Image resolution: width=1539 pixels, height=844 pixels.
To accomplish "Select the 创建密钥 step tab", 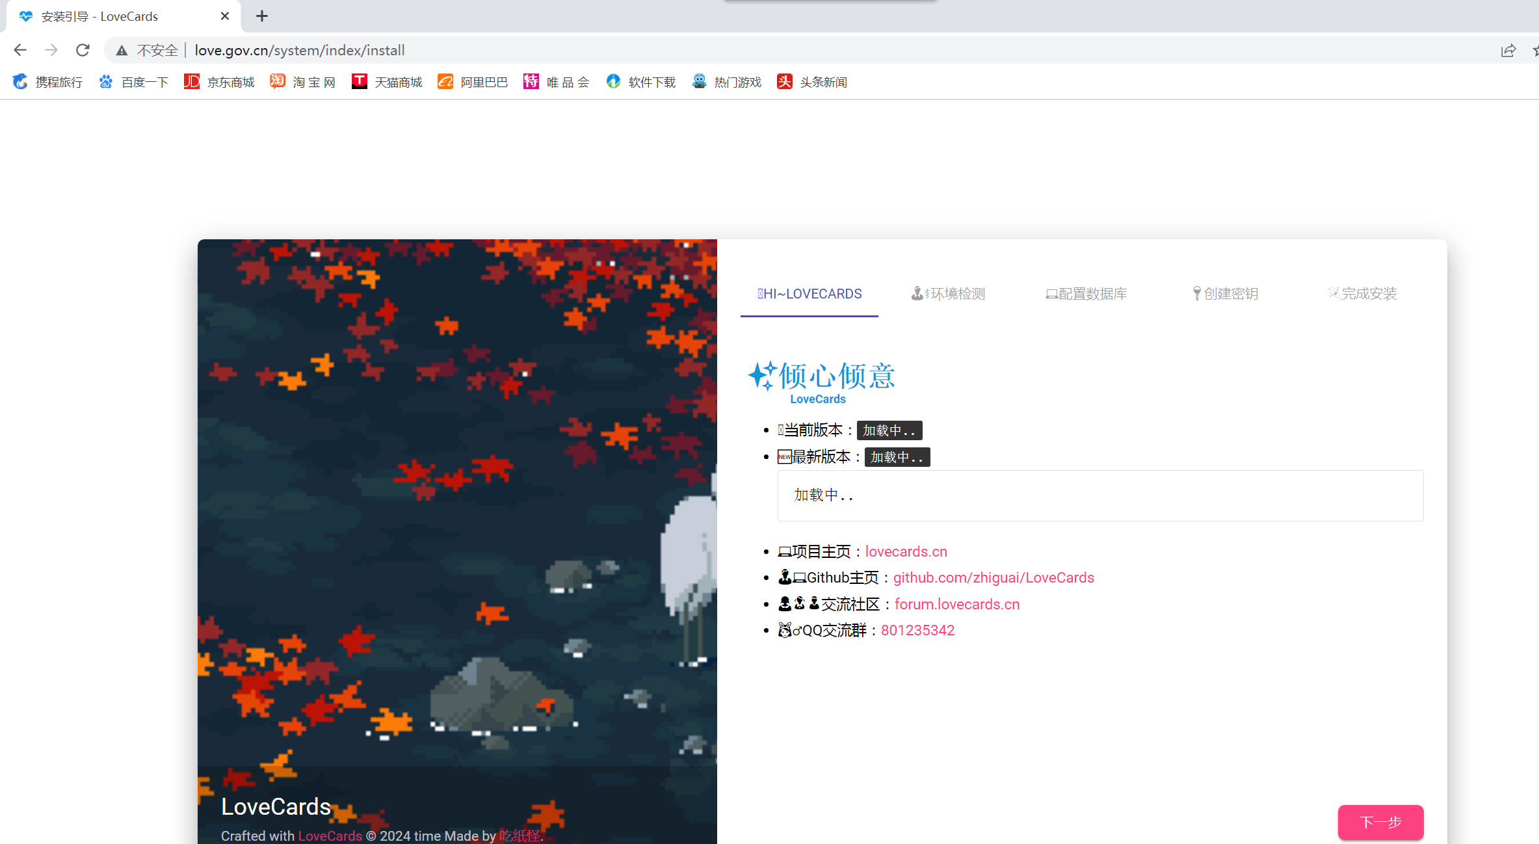I will (1225, 294).
